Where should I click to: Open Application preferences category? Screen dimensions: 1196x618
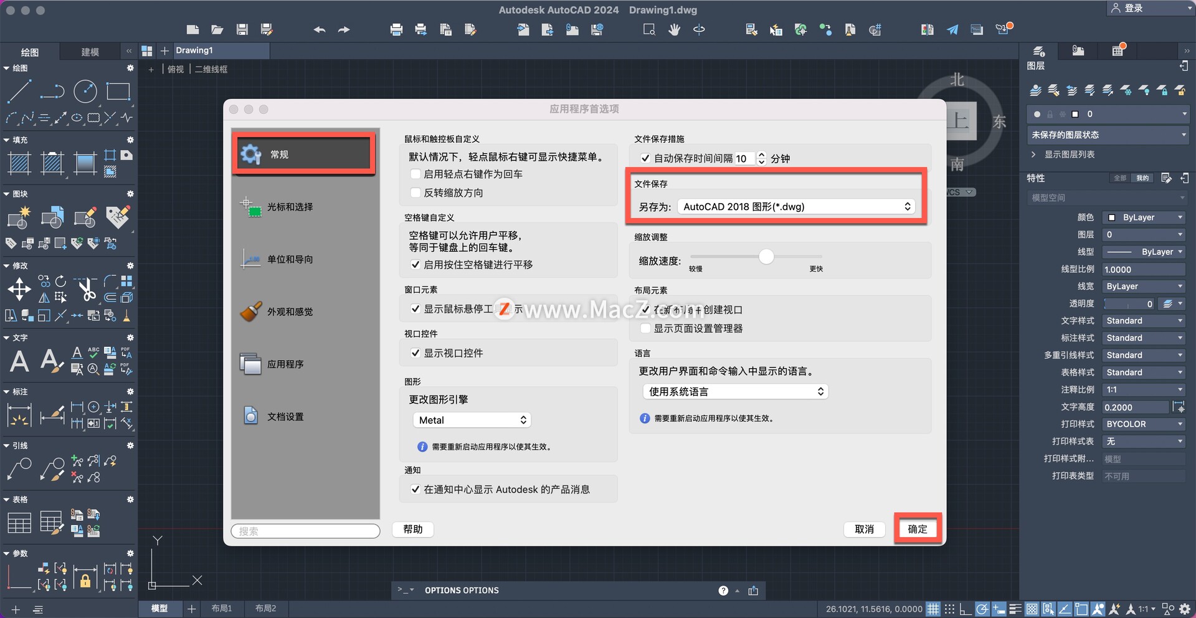point(305,364)
